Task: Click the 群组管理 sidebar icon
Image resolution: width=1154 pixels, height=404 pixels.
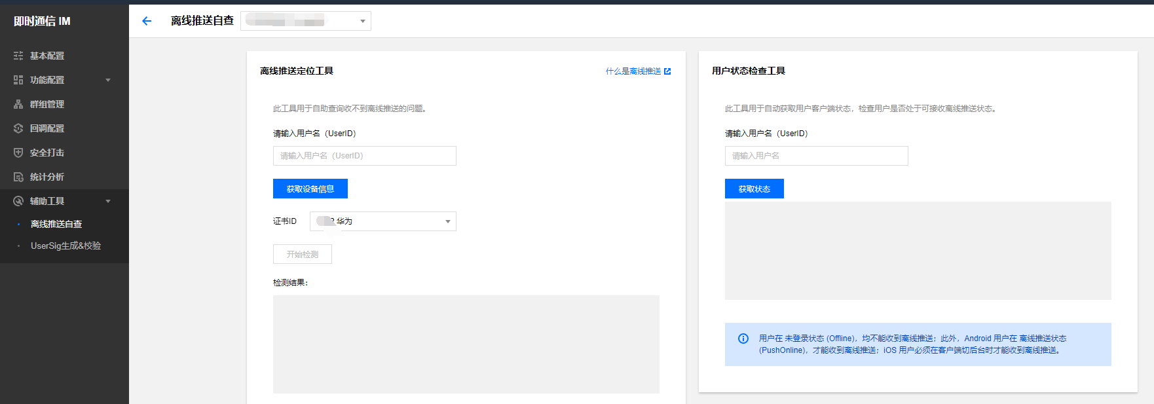Action: (x=18, y=104)
